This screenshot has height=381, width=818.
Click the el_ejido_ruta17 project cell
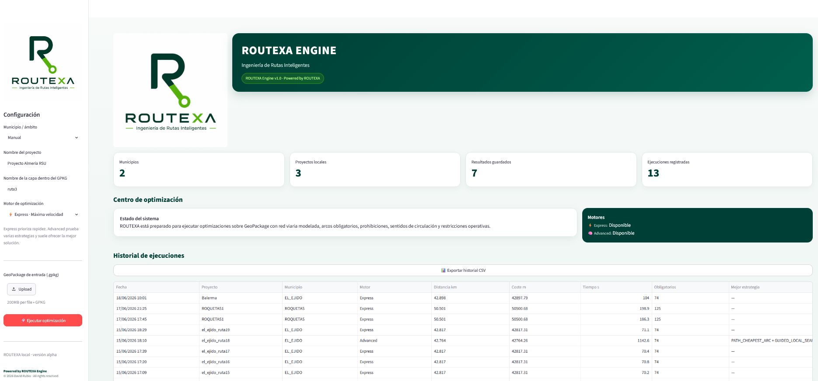point(241,351)
